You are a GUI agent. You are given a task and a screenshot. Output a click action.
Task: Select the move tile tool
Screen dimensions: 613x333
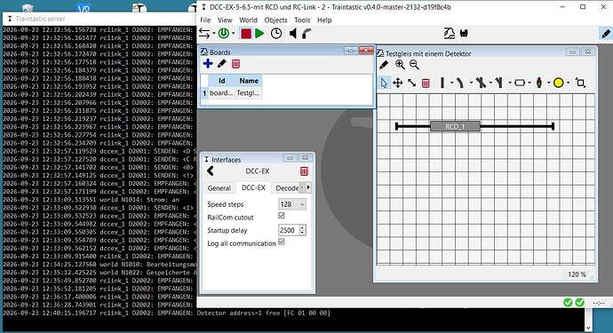398,83
